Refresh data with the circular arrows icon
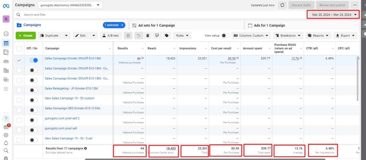The height and width of the screenshot is (160, 366). pyautogui.click(x=282, y=5)
